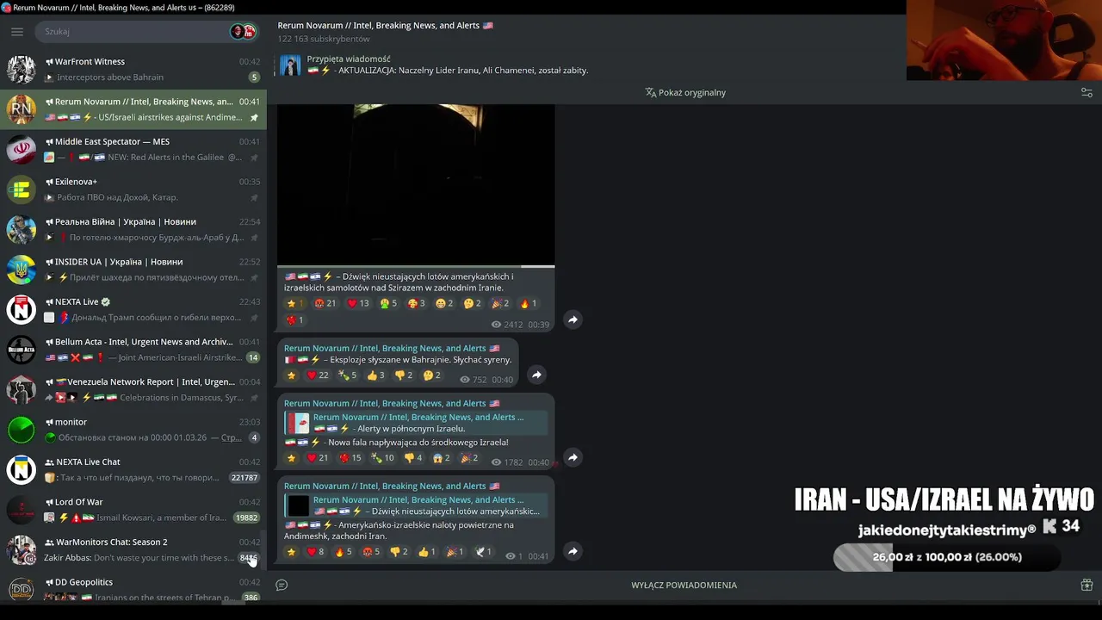Add star reaction on the 'Nowa fala' message
The height and width of the screenshot is (620, 1102).
click(291, 458)
